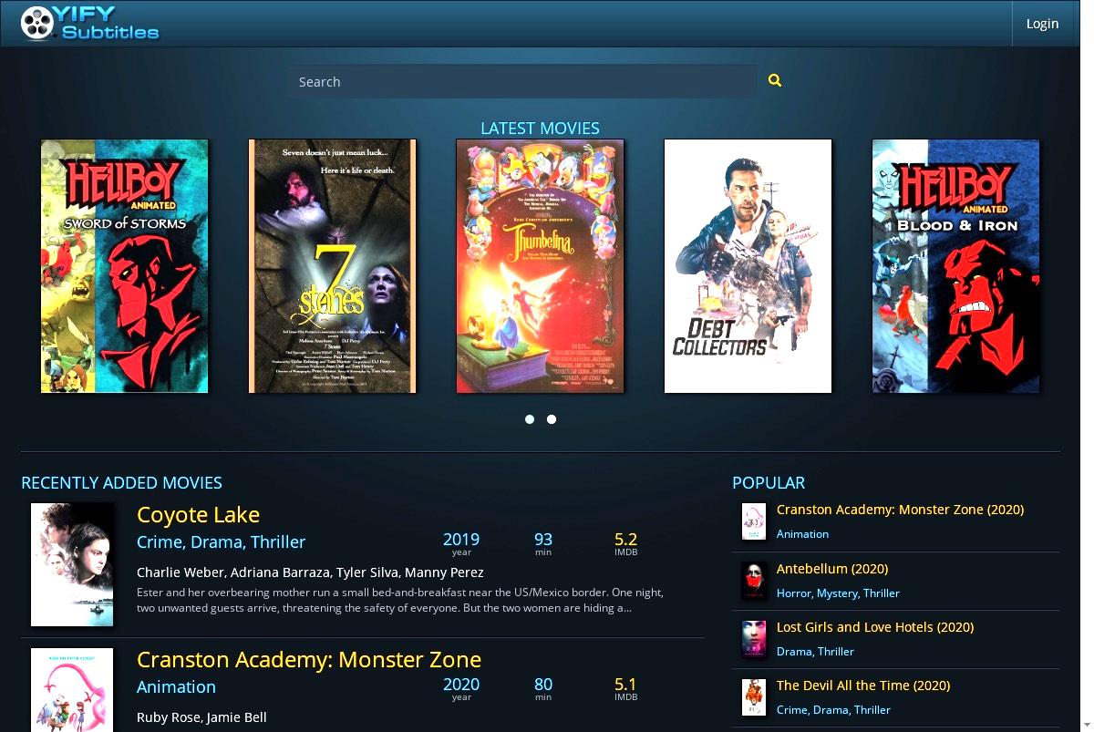This screenshot has width=1094, height=732.
Task: Open the Debt Collectors movie poster
Action: (x=748, y=266)
